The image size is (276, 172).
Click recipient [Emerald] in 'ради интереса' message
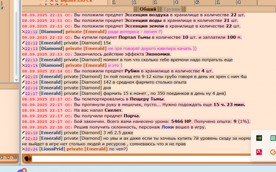tap(95, 32)
